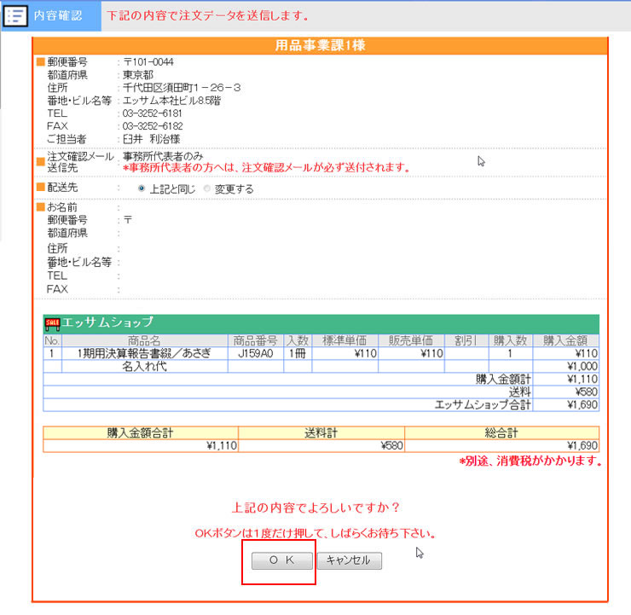Click postal code 〒101-0044
The width and height of the screenshot is (631, 615).
pos(148,62)
